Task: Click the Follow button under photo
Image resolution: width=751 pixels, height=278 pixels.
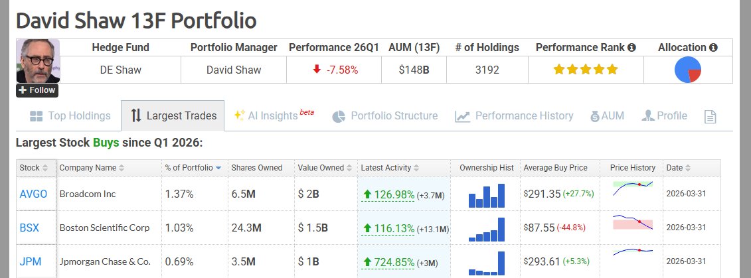Action: click(x=37, y=90)
